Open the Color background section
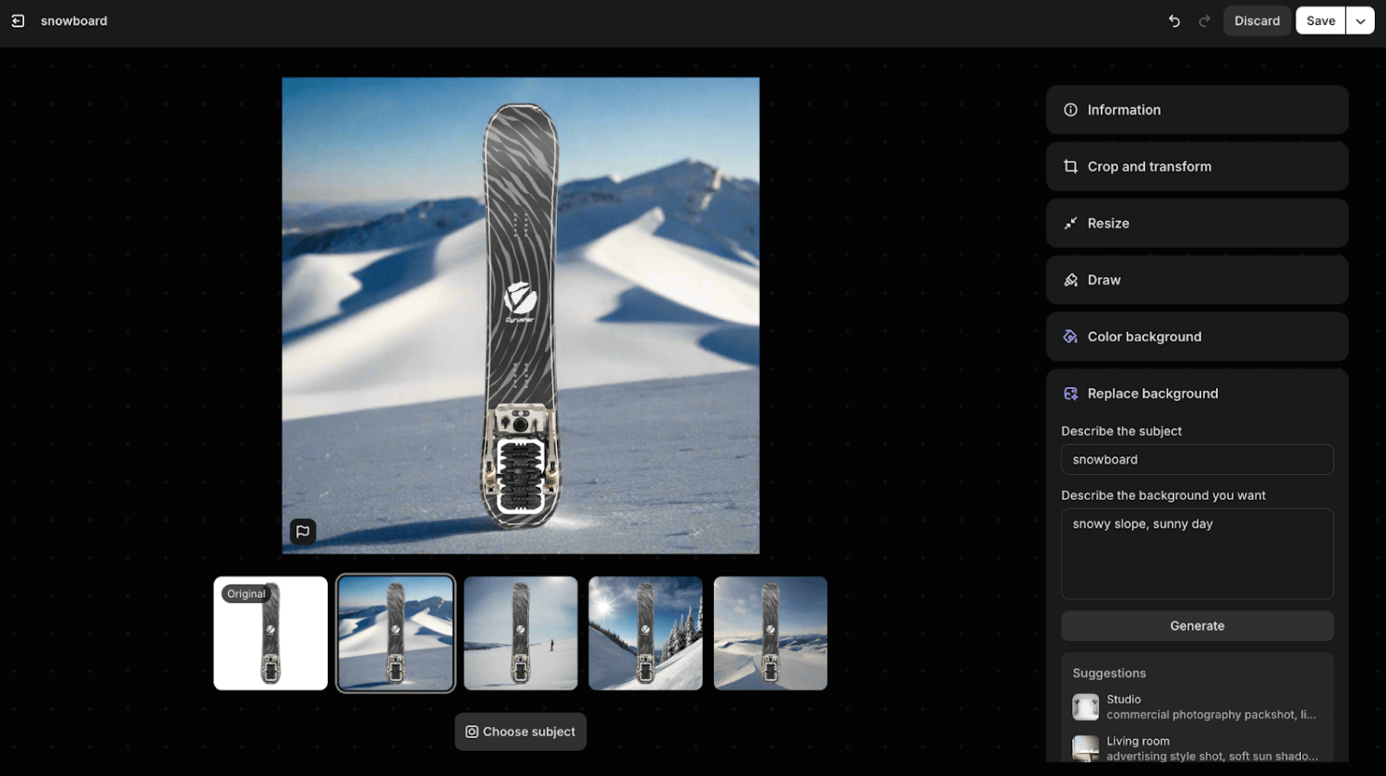The image size is (1386, 776). pos(1197,336)
